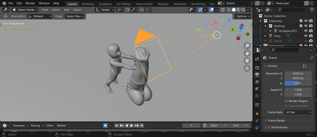This screenshot has height=137, width=317.
Task: Click the Resolution percentage 50% slider
Action: pyautogui.click(x=298, y=83)
